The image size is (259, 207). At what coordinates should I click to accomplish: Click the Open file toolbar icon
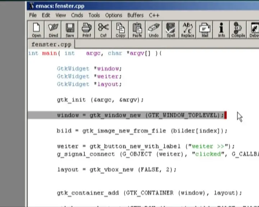(36, 30)
